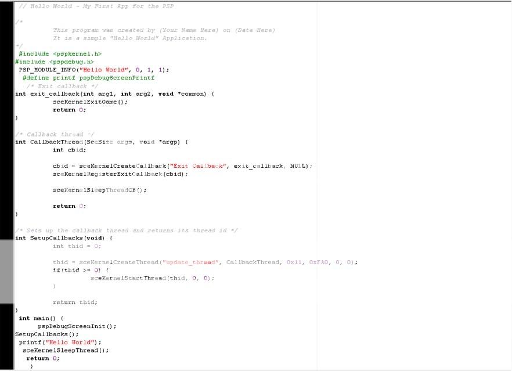Click on sceKernelSleepThreadCB() call
This screenshot has height=371, width=512.
[100, 190]
